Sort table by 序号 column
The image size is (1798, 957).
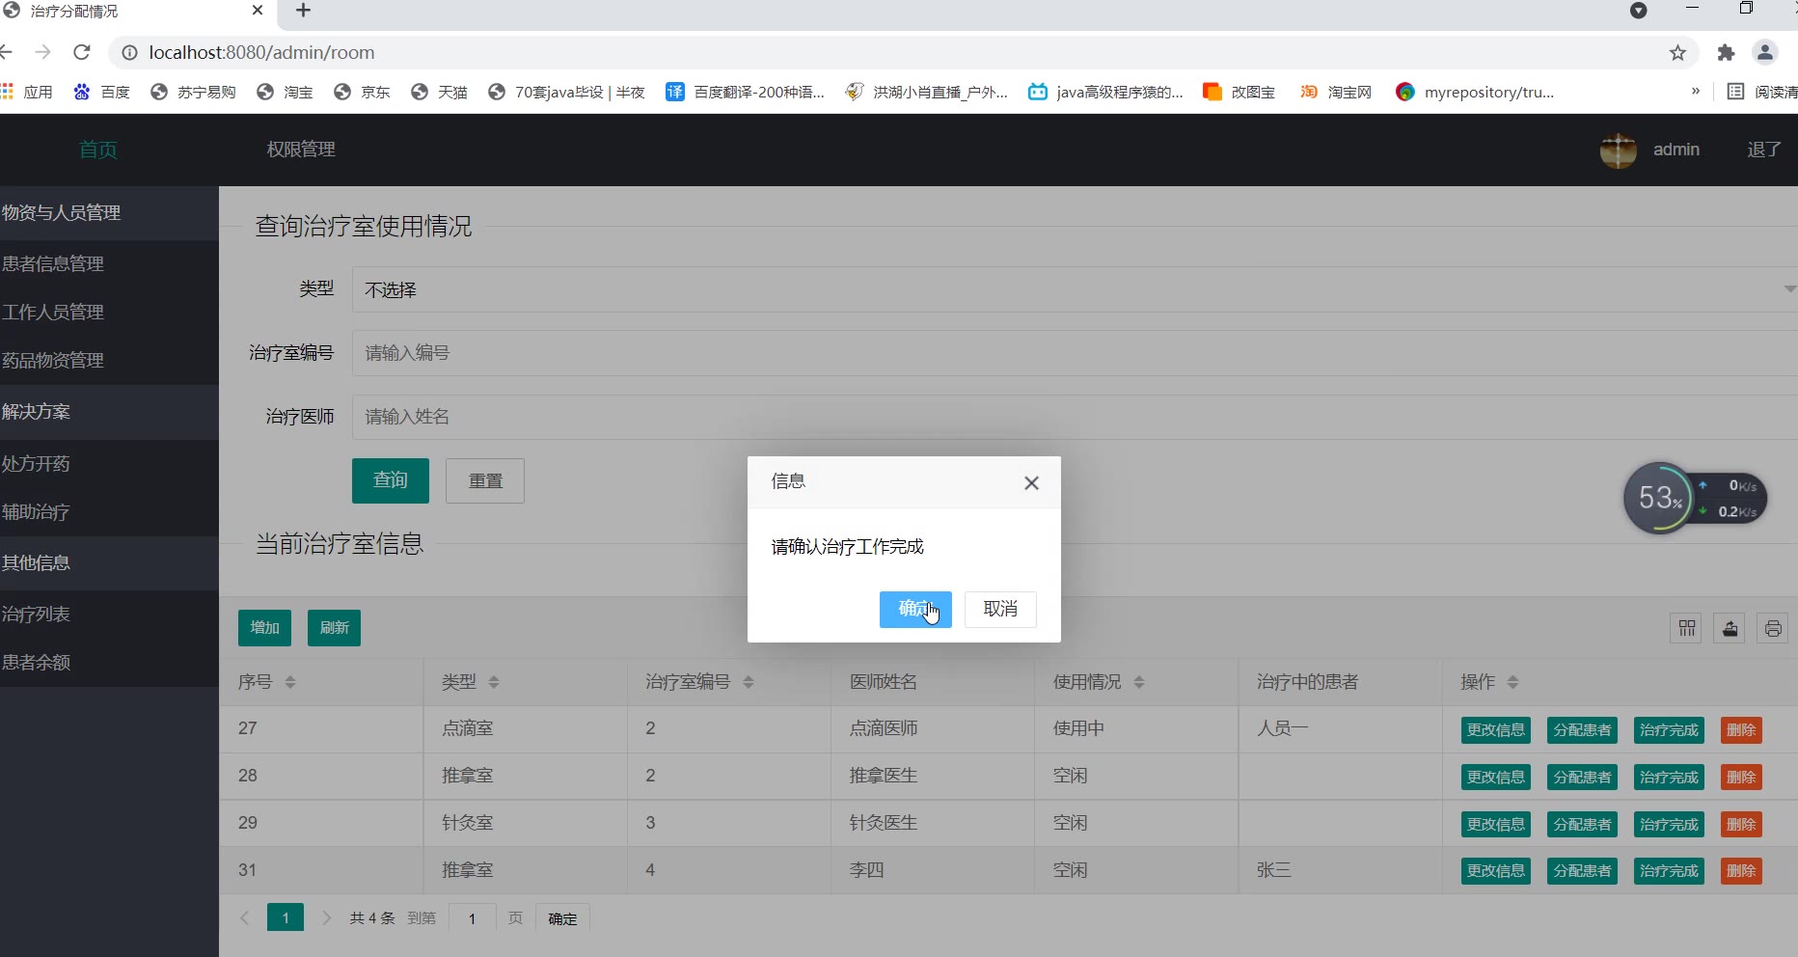290,682
